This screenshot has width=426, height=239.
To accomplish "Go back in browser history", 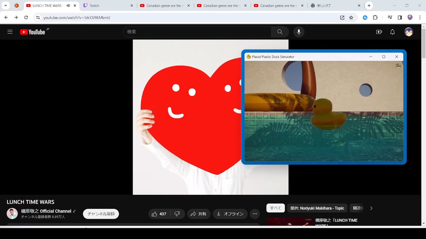I will [6, 17].
